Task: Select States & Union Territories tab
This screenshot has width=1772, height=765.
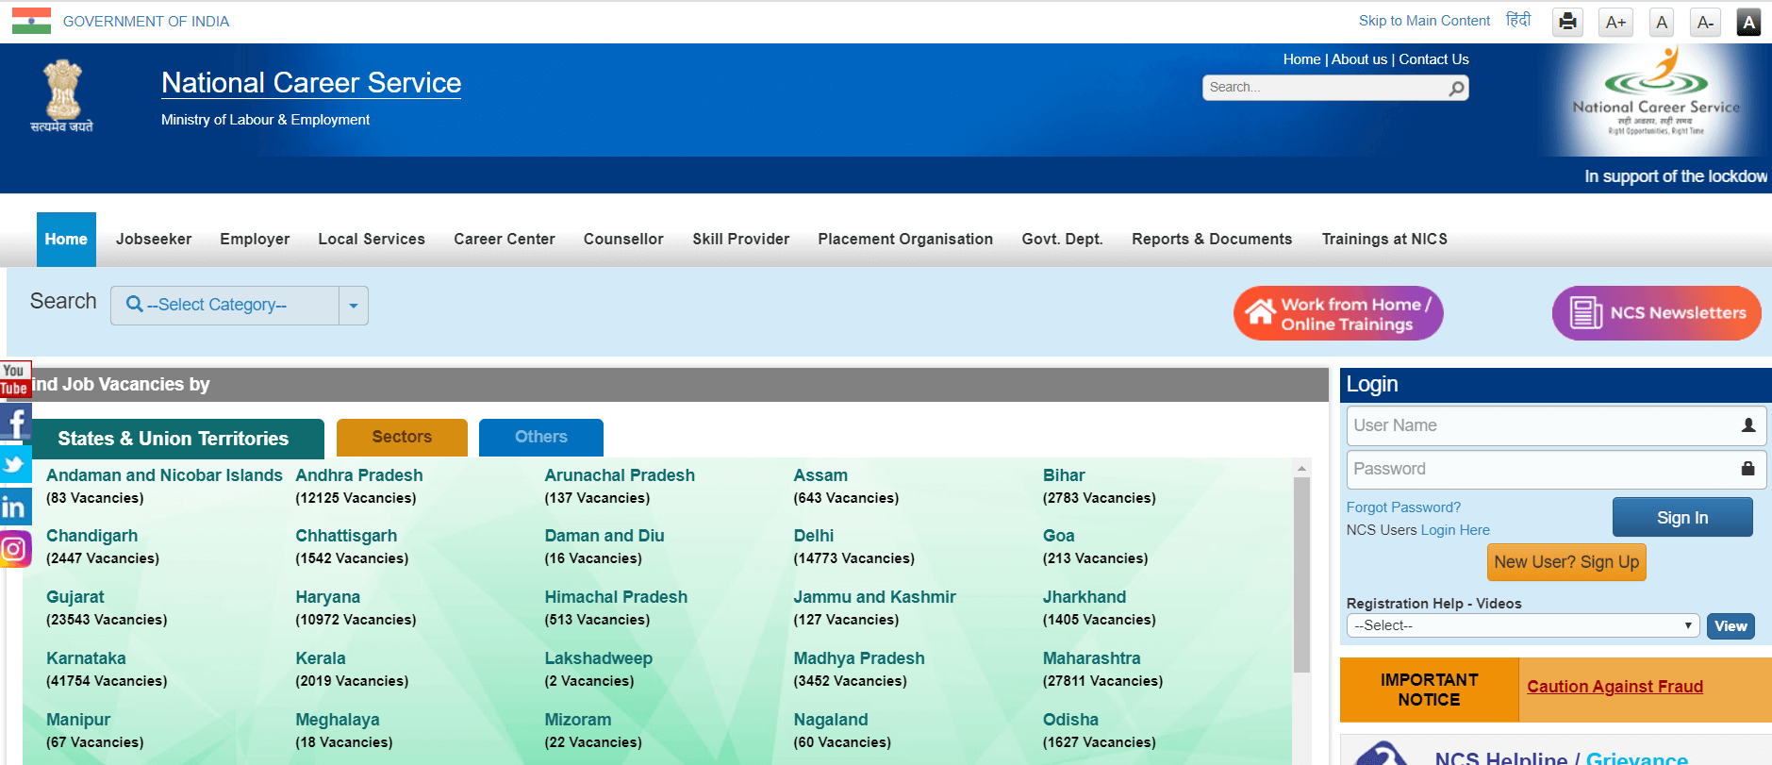Action: (174, 439)
